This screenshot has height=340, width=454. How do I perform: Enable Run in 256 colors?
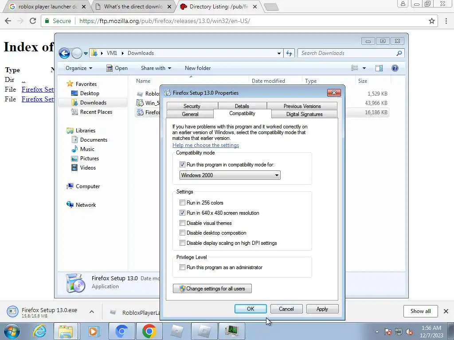click(182, 203)
